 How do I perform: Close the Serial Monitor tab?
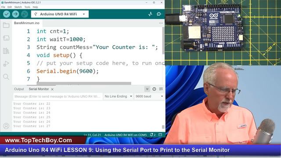[x=52, y=89]
